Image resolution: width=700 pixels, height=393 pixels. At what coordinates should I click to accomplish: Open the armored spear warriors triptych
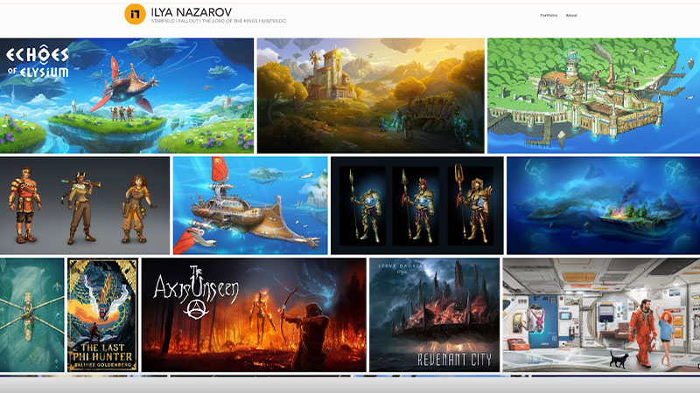click(x=416, y=206)
